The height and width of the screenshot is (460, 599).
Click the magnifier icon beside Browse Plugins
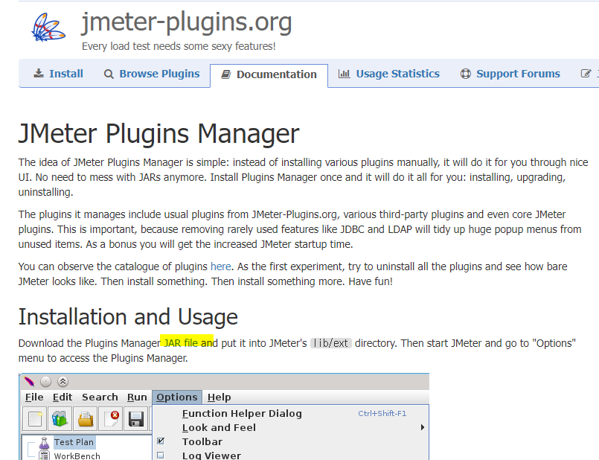(109, 74)
